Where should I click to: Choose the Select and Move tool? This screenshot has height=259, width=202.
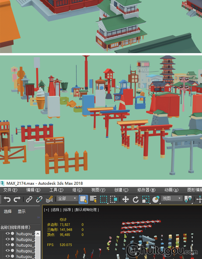point(126,199)
